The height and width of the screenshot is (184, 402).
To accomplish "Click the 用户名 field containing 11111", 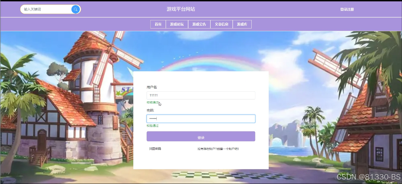I will pyautogui.click(x=201, y=95).
